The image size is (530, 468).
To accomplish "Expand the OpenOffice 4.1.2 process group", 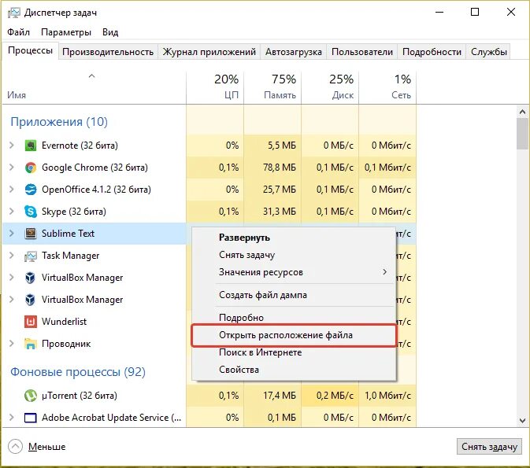I will coord(12,190).
